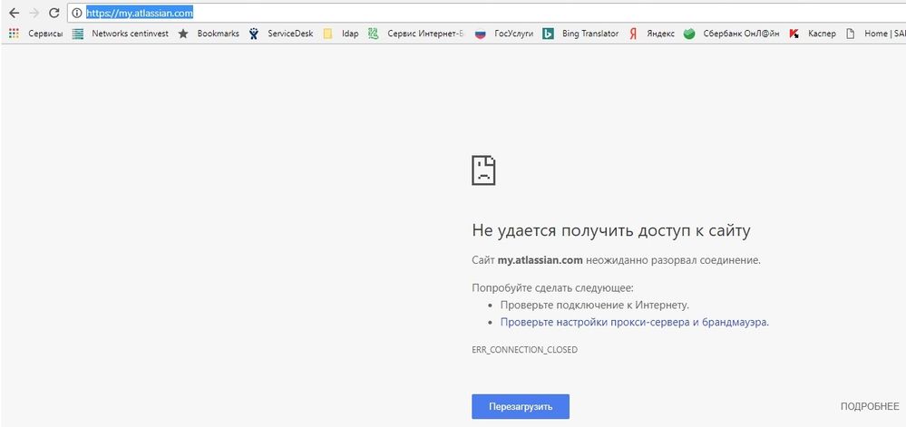The width and height of the screenshot is (906, 427).
Task: Click the Проверьте настройки прокси-сервера и брандмауэра link
Action: [x=635, y=323]
